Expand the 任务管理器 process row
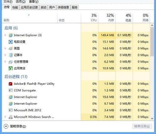Image resolution: width=156 pixels, height=134 pixels. [x=5, y=62]
